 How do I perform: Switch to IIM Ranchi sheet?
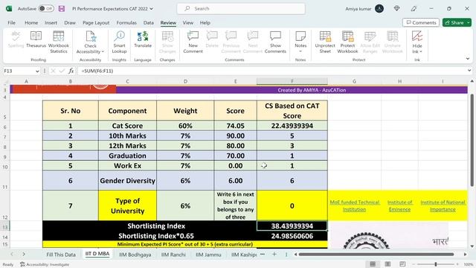(173, 255)
